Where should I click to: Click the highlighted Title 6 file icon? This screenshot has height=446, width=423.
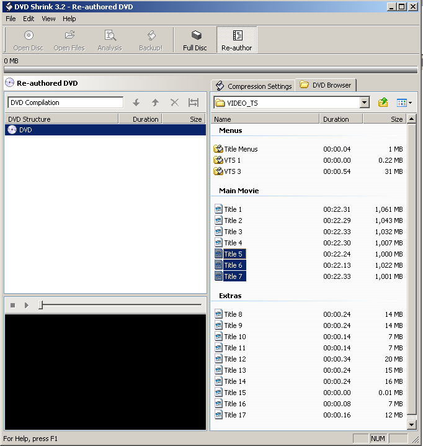point(218,265)
